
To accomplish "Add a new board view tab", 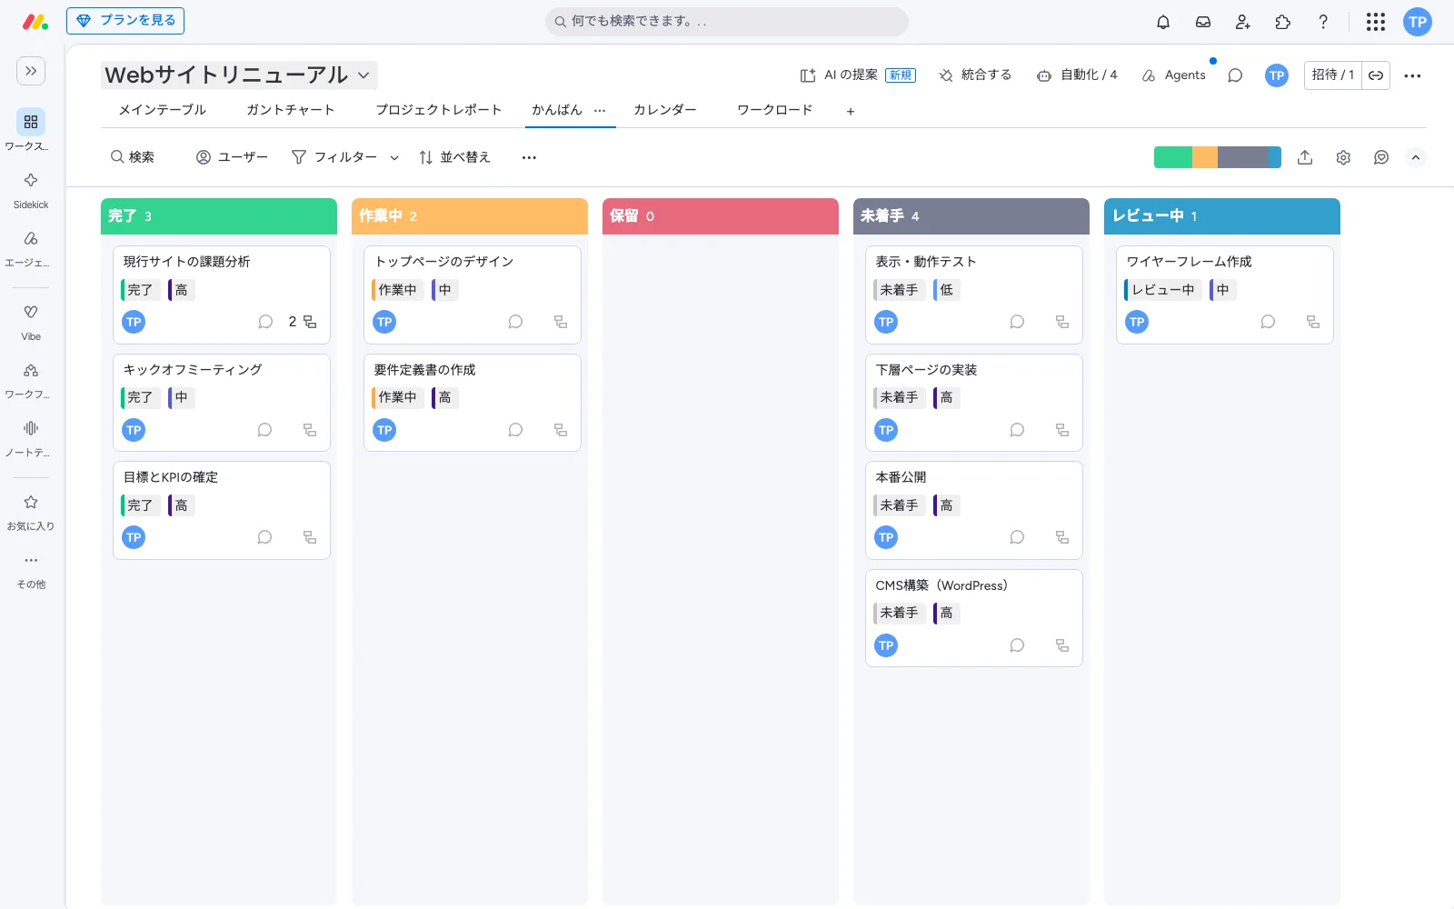I will [851, 111].
